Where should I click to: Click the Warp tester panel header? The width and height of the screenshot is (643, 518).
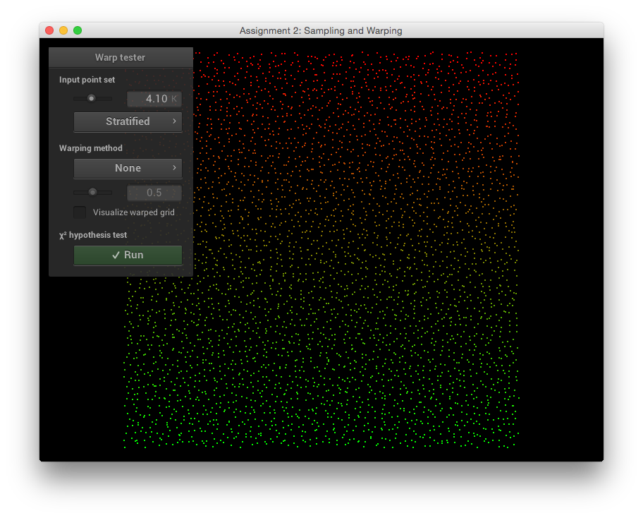[x=121, y=57]
